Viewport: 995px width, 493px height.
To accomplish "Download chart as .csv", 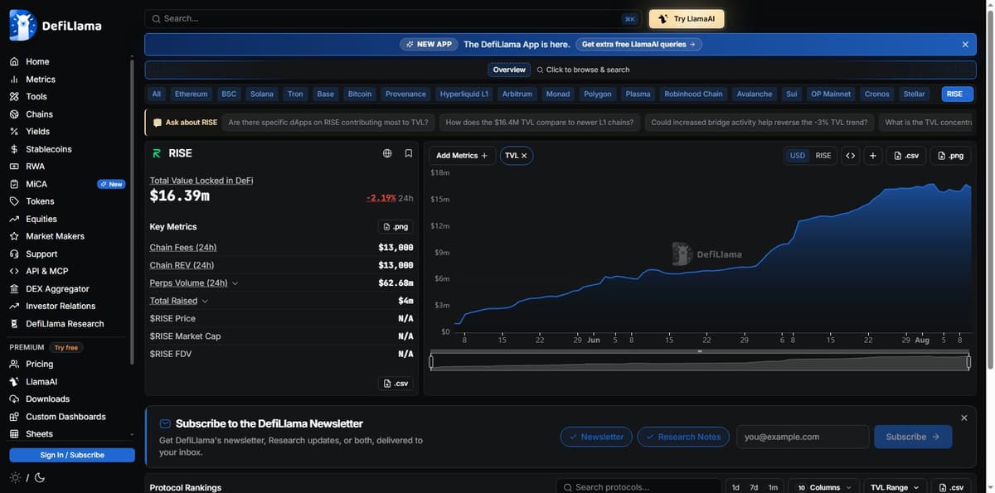I will [x=906, y=156].
